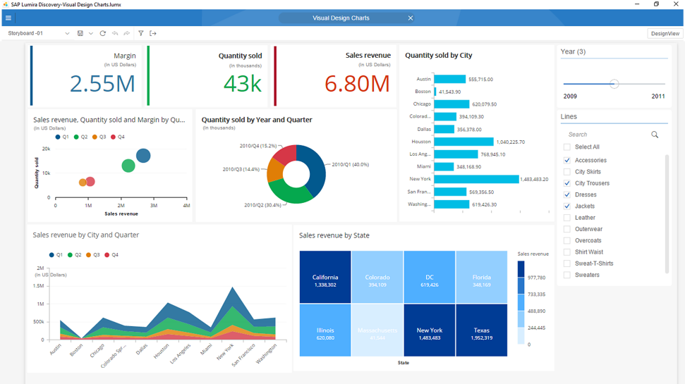Click the Year slider handle
This screenshot has height=384, width=685.
pos(614,84)
